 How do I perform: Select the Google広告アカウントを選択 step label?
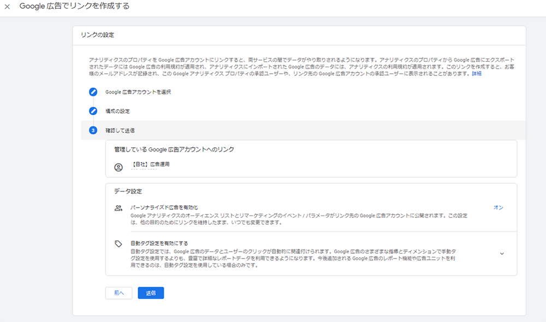[138, 92]
